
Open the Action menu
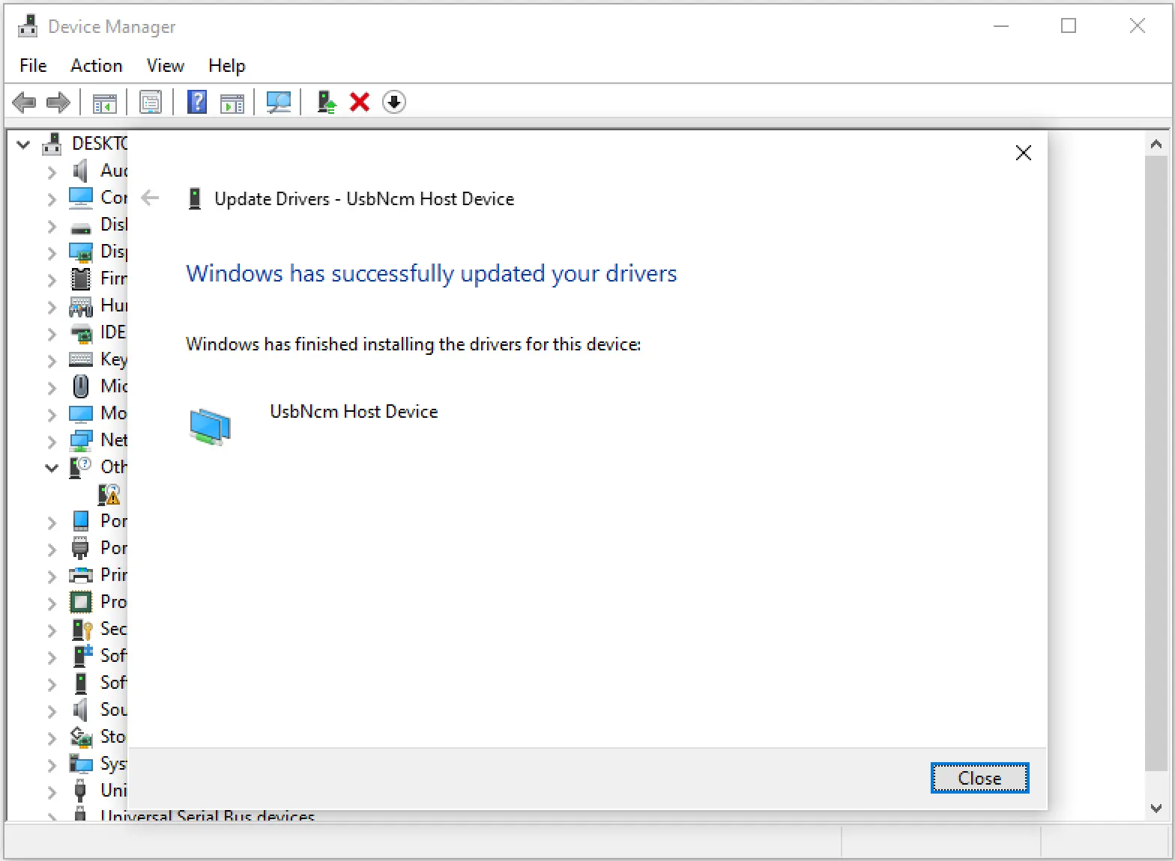coord(97,66)
